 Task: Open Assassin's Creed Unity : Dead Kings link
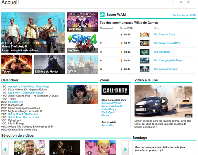(28, 87)
